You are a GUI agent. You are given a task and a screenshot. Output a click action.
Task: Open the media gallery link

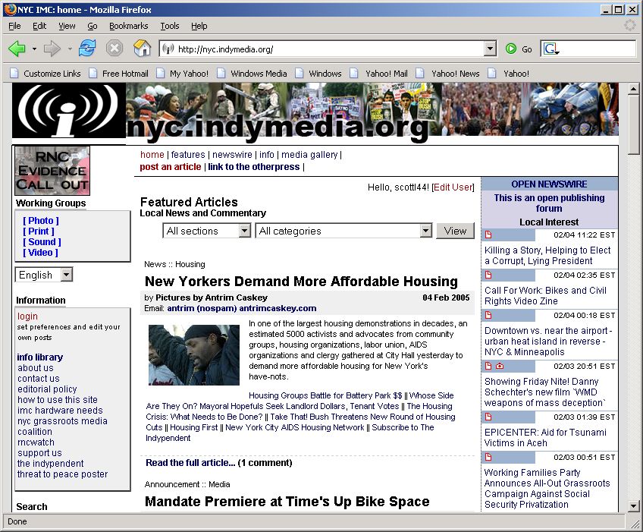(x=309, y=154)
